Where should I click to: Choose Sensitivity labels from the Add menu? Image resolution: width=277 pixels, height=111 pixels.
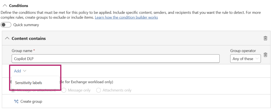click(29, 83)
